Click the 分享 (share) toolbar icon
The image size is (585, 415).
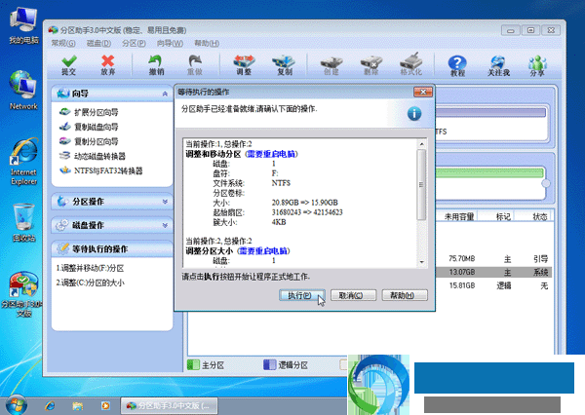(537, 65)
